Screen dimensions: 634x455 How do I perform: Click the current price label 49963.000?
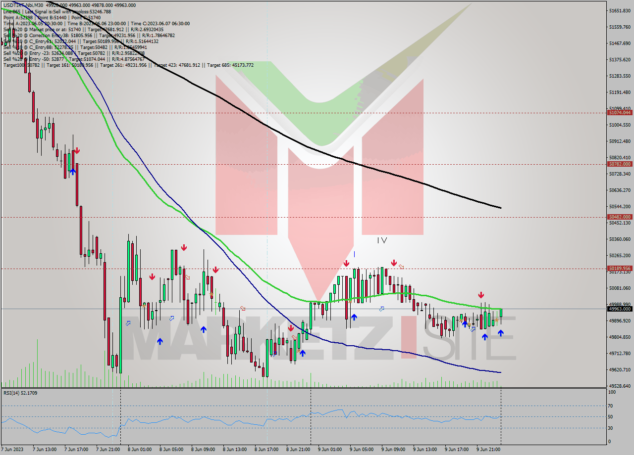[619, 309]
